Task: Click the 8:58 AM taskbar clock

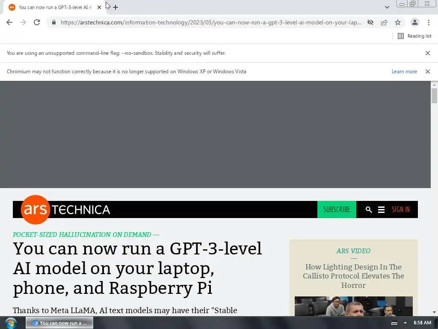Action: [422, 323]
